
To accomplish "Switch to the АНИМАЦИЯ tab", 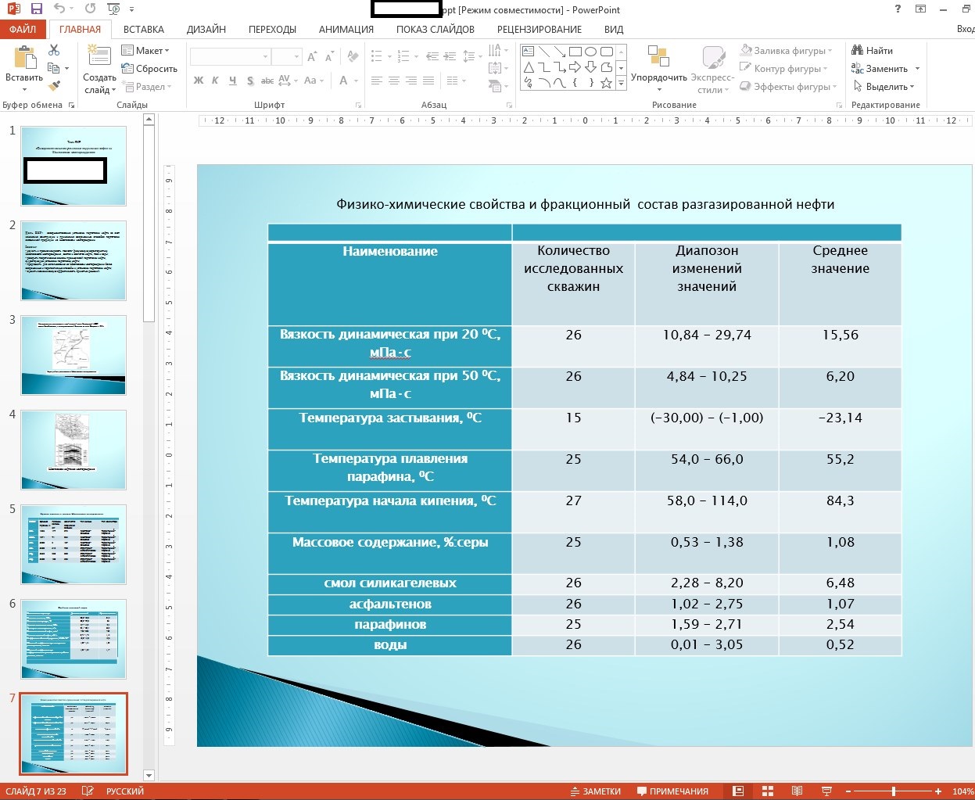I will [346, 30].
